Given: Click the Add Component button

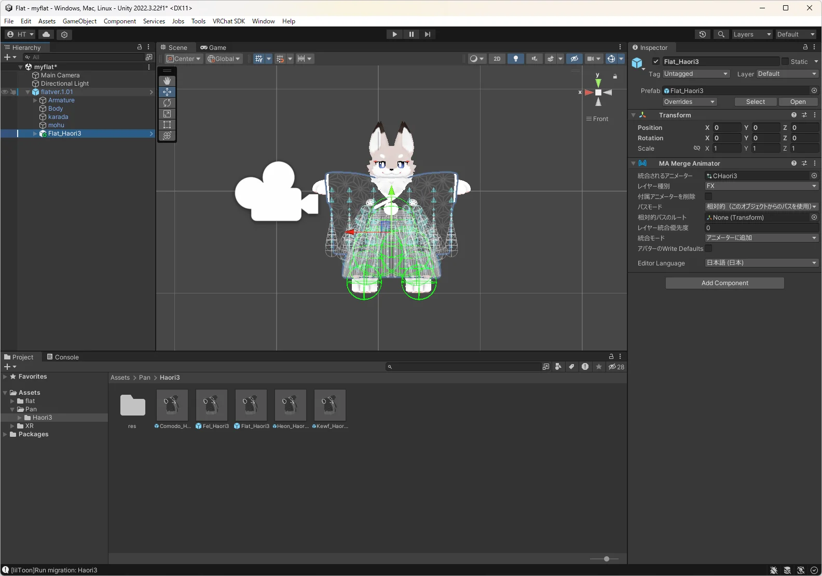Looking at the screenshot, I should coord(725,283).
